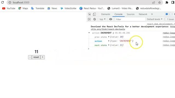The width and height of the screenshot is (175, 98).
Task: Decrement the counter with the minus button
Action: click(x=30, y=57)
